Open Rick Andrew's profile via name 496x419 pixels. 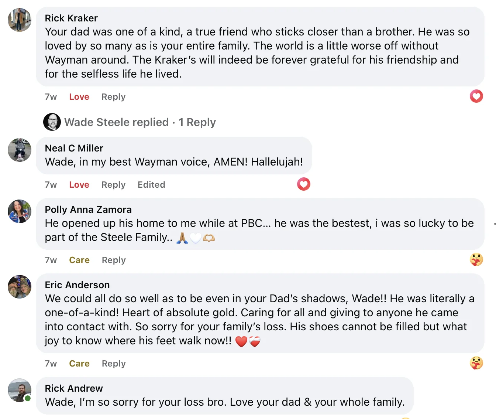(x=74, y=388)
